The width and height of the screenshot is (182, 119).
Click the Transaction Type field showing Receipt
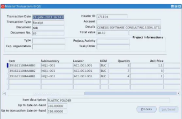pyautogui.click(x=48, y=23)
